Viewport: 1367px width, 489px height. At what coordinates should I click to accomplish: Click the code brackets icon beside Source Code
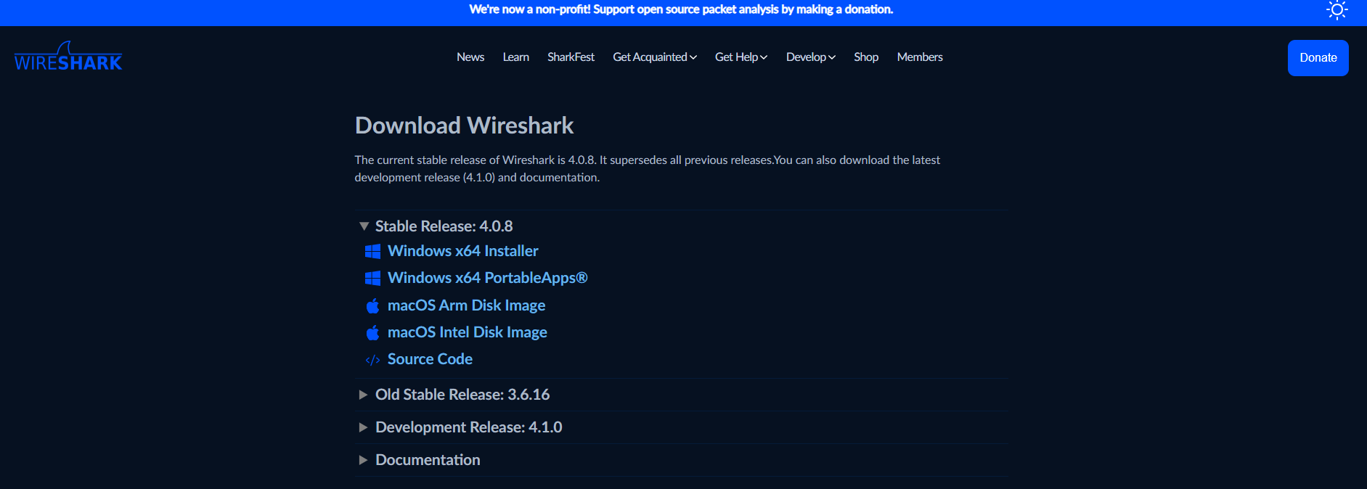coord(372,359)
